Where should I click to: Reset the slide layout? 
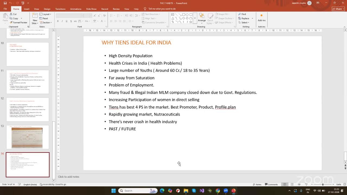coord(44,18)
